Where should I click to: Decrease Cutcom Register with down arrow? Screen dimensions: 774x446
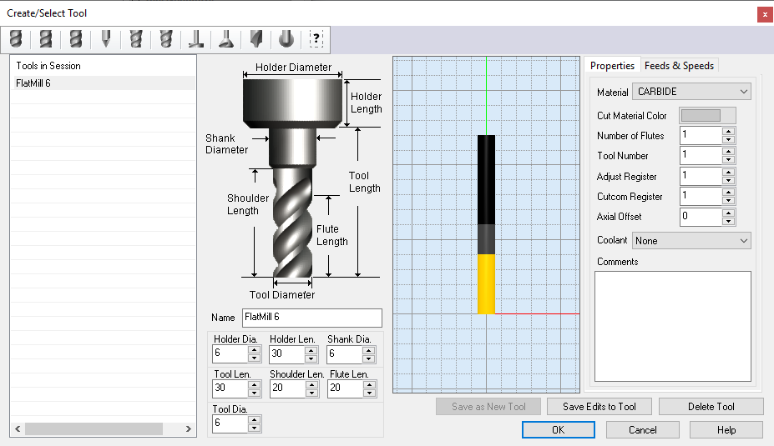tap(729, 201)
